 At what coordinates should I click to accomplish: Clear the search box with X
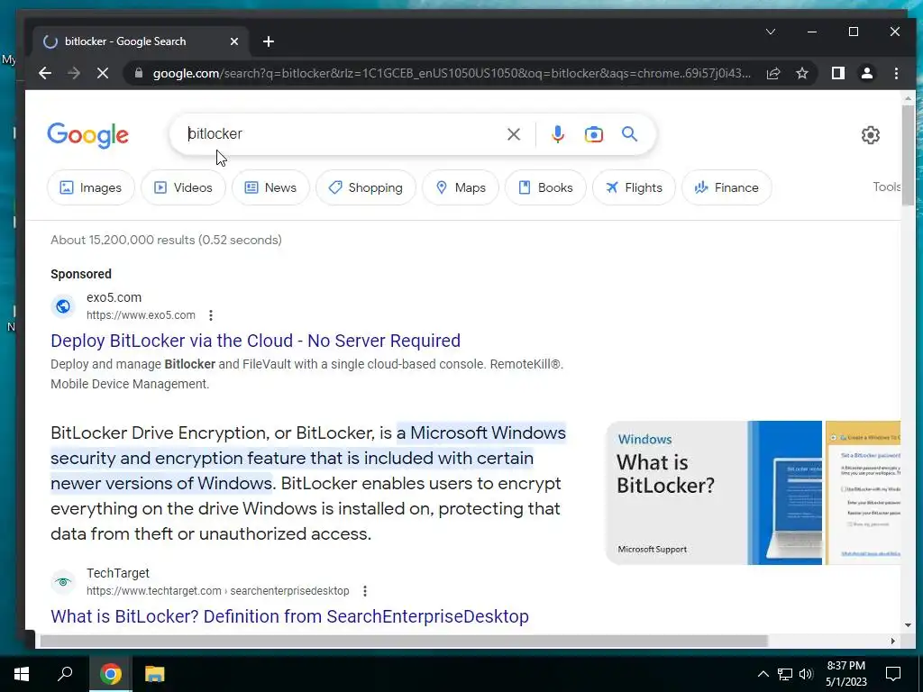point(514,134)
